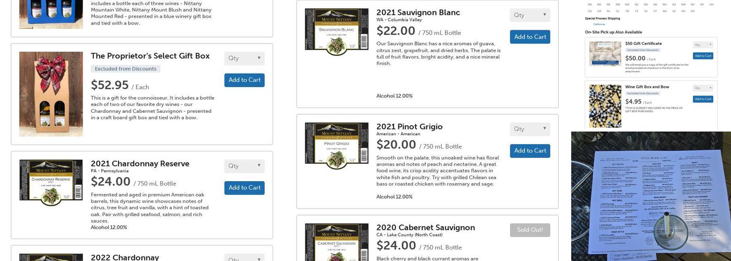Add 2021 Sauvignon Blanc to cart

point(530,37)
